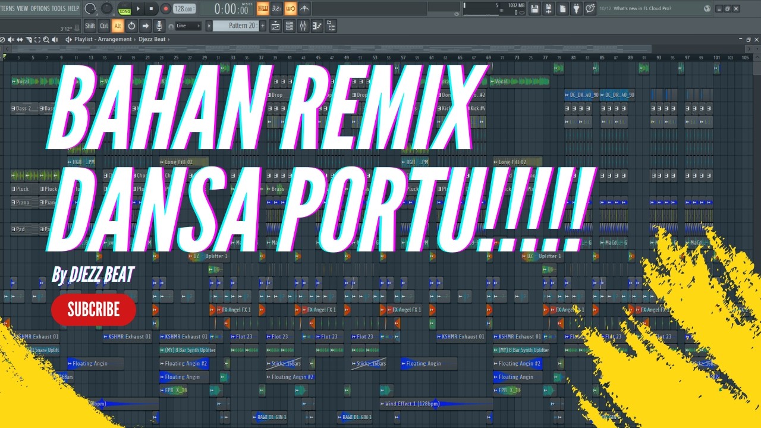
Task: Select the "Brass" clip
Action: click(x=278, y=189)
